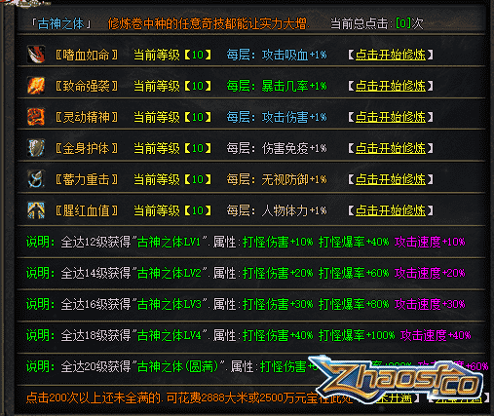Click the 古神之体LV4 description line
Screen dimensions: 494x416
(248, 335)
